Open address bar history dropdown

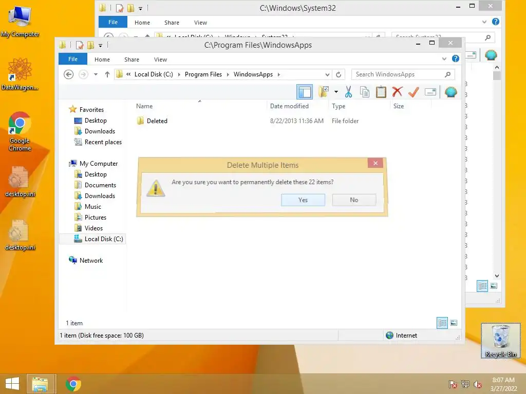point(327,74)
